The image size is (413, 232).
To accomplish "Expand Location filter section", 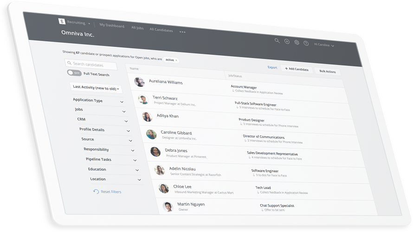I will tap(116, 179).
